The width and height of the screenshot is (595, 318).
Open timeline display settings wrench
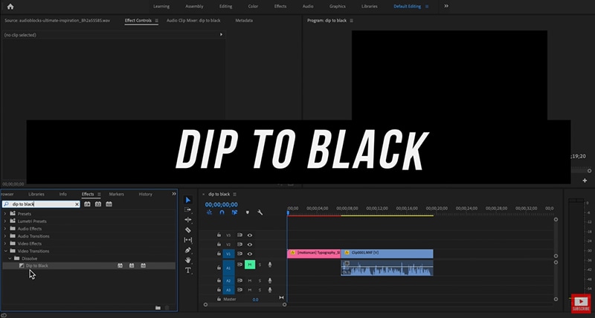[260, 212]
